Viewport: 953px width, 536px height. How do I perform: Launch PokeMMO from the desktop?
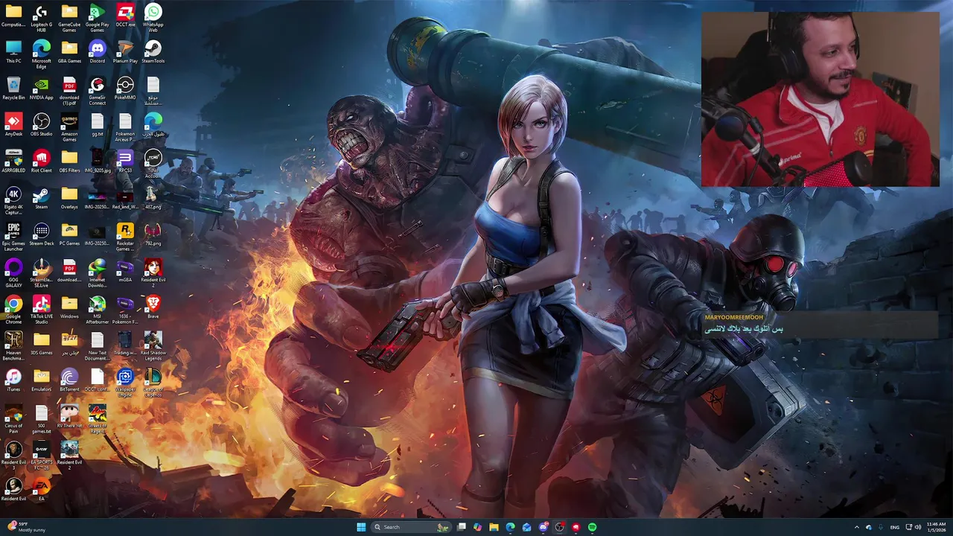tap(125, 88)
